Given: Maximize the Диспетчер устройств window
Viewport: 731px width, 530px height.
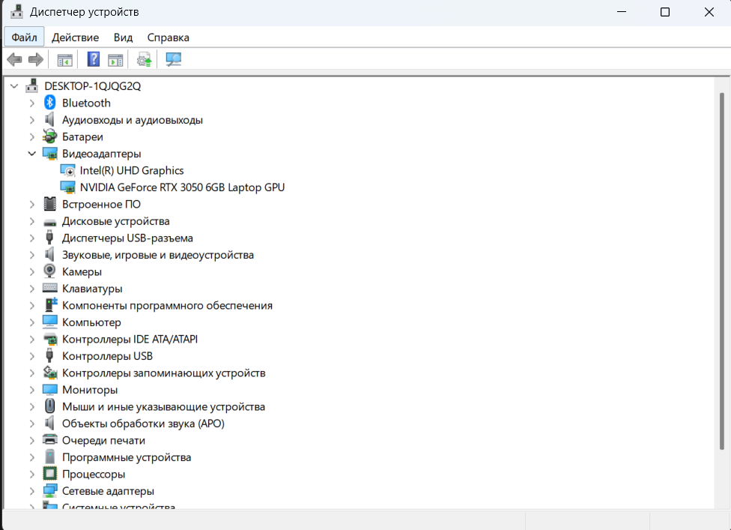Looking at the screenshot, I should pos(665,12).
